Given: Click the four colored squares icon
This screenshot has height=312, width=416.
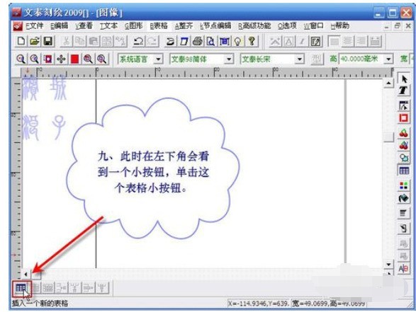Looking at the screenshot, I should tap(404, 185).
